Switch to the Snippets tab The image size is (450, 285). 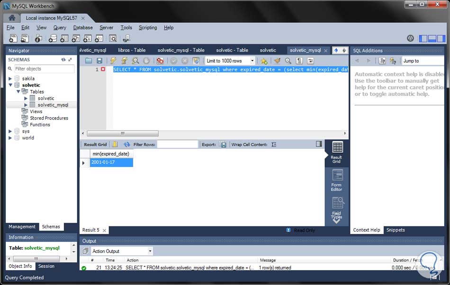click(396, 230)
